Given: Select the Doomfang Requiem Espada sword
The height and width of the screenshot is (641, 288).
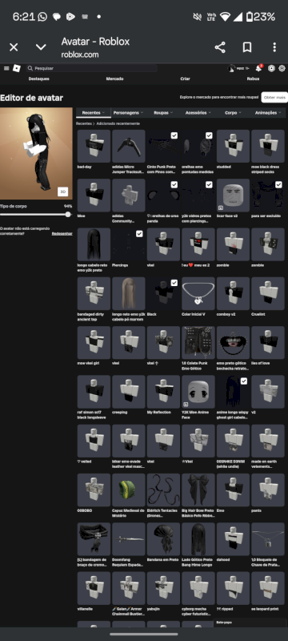Looking at the screenshot, I should coord(129,538).
